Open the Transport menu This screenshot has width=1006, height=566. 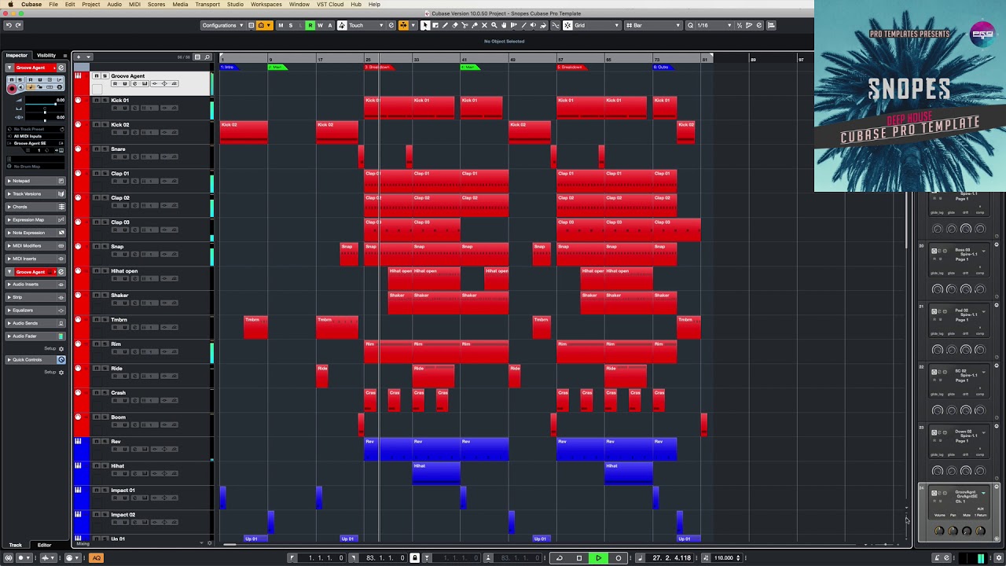207,4
